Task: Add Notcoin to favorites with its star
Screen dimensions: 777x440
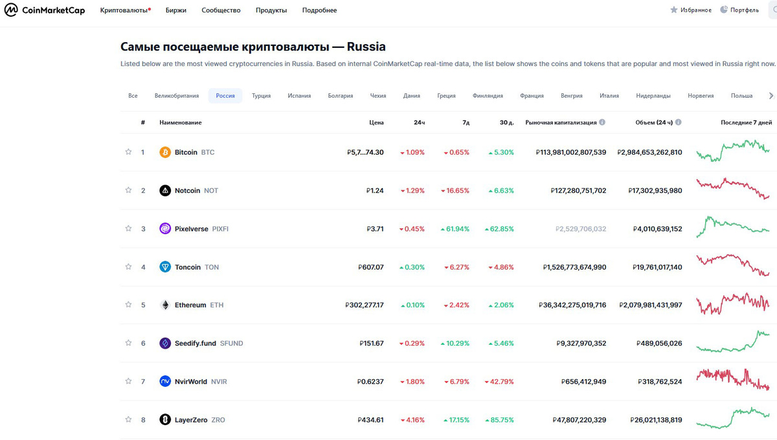Action: tap(128, 190)
